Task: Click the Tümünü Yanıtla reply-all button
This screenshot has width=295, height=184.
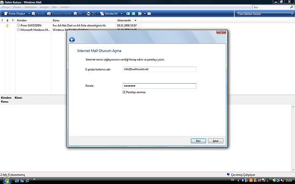Action: [x=59, y=13]
